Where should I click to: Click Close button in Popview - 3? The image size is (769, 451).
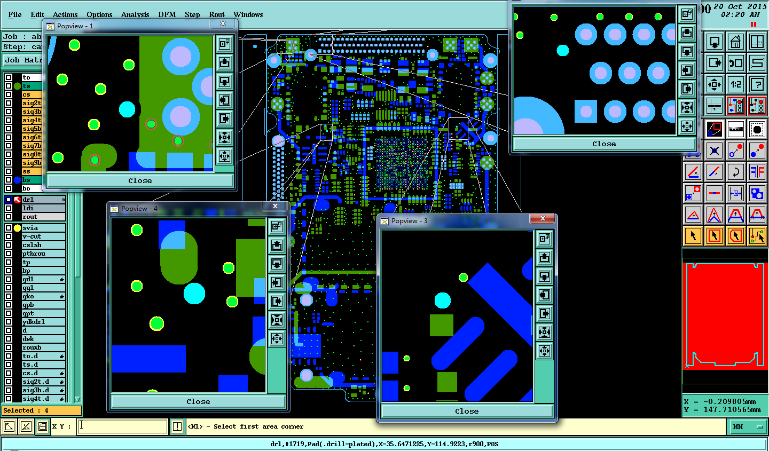point(467,412)
